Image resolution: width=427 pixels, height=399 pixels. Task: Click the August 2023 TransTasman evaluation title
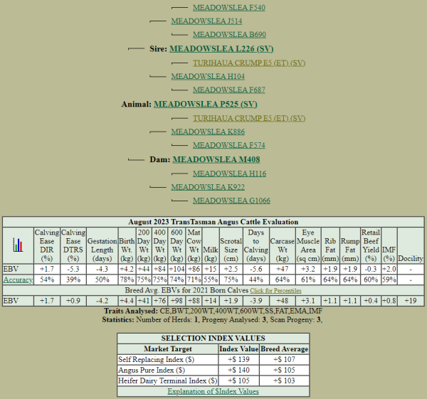pyautogui.click(x=213, y=222)
